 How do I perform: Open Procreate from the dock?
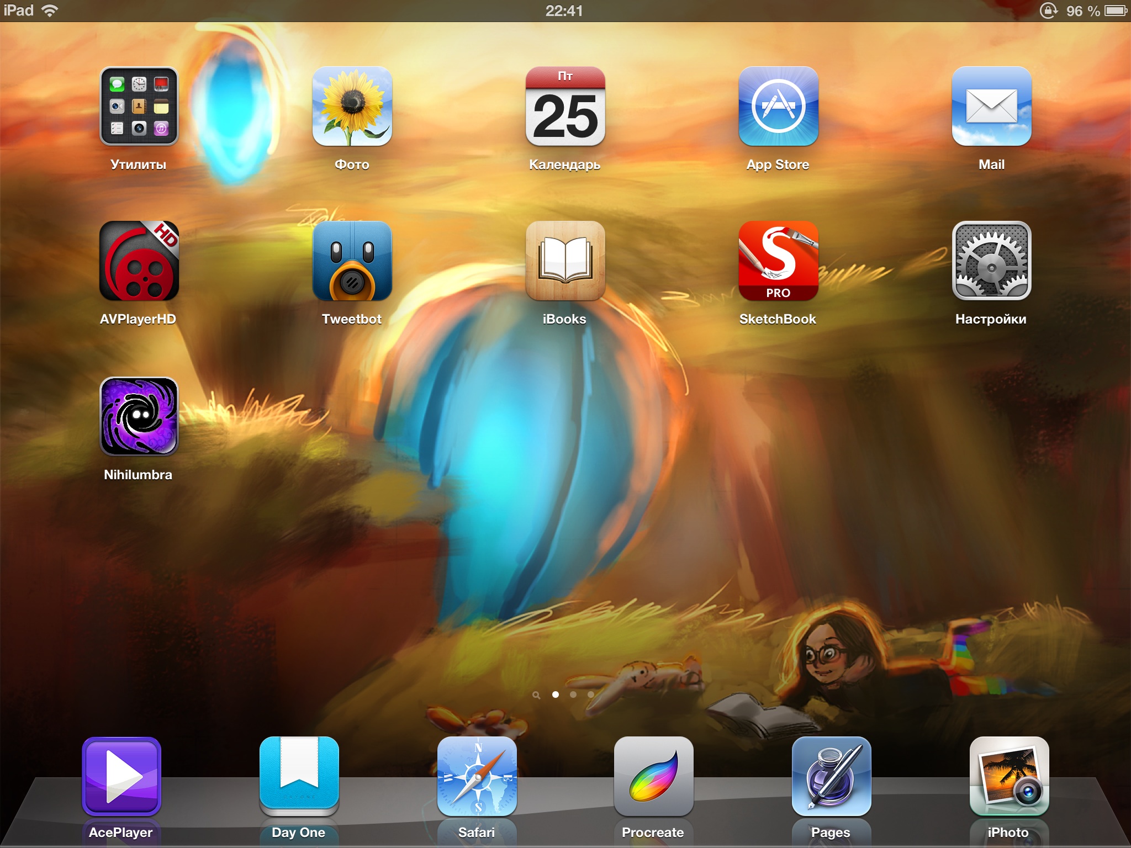654,776
